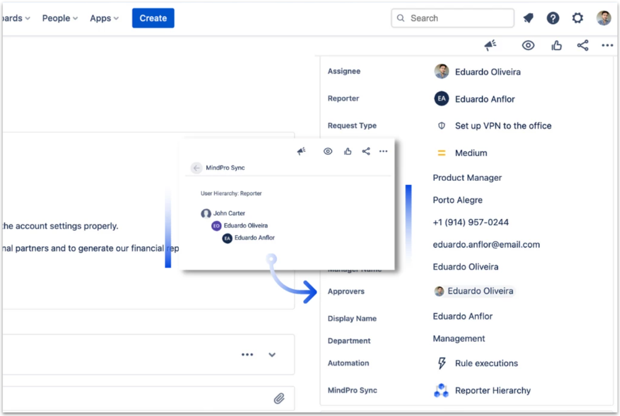Click the Medium priority icon
620x416 pixels.
pyautogui.click(x=441, y=153)
